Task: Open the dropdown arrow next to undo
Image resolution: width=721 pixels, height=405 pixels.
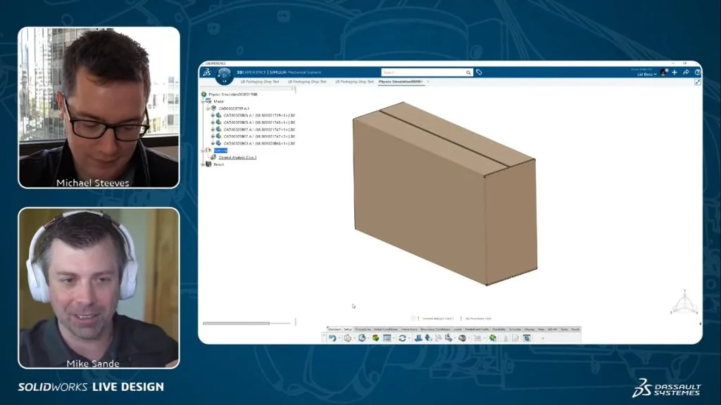Action: (x=339, y=338)
